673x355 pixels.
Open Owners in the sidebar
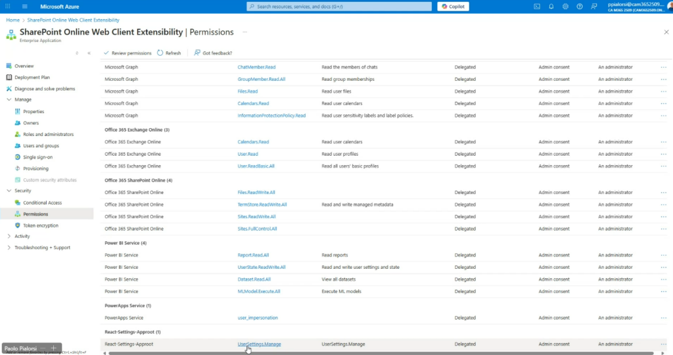coord(31,123)
